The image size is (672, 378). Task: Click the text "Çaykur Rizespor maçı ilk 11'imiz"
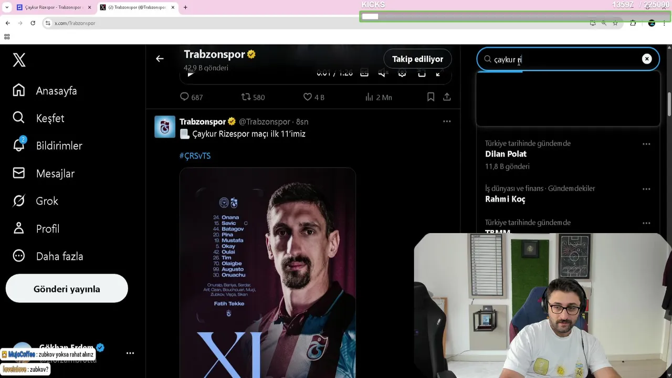coord(249,134)
